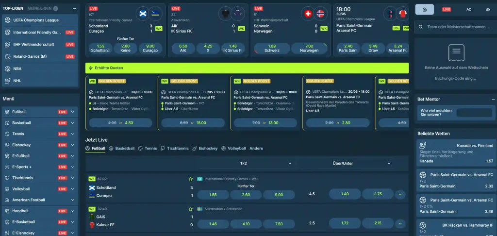Expand more markets for GAIS vs Kalmar FF

click(x=400, y=223)
